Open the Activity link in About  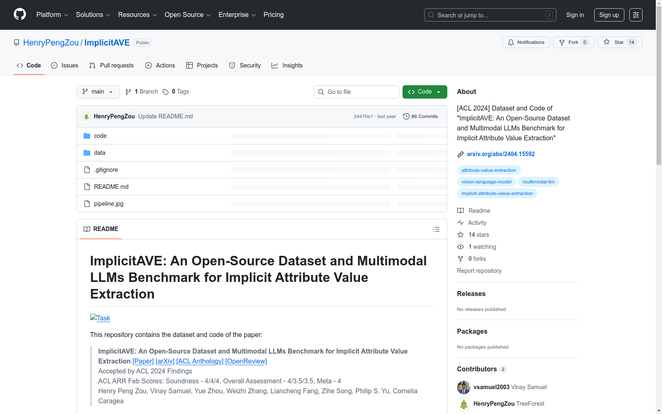coord(477,223)
